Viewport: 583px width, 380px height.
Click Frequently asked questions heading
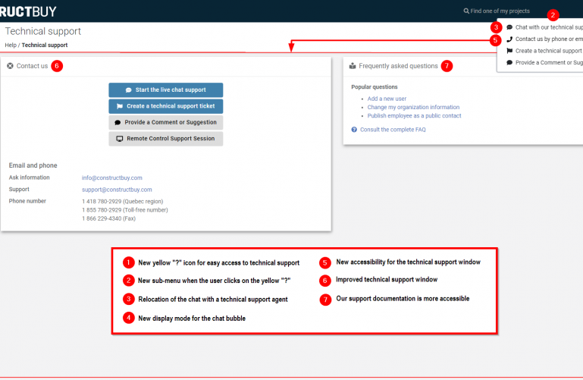pyautogui.click(x=398, y=66)
